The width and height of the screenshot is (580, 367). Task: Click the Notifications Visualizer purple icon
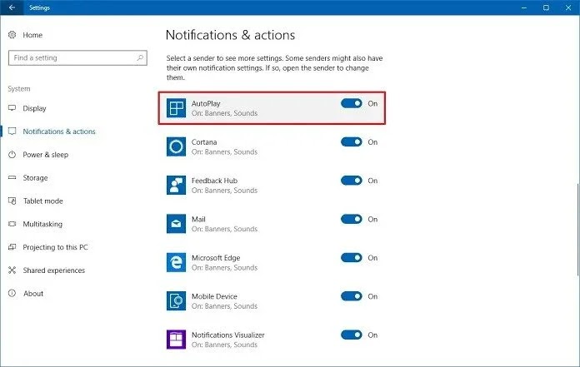tap(176, 340)
